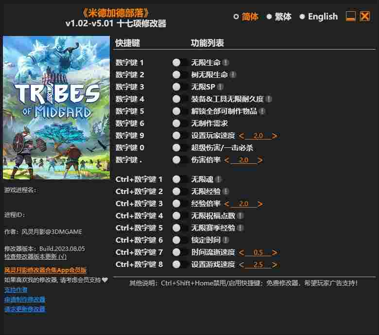Click the 设置游戏速度 value field 2.5
This screenshot has width=379, height=335.
pos(258,264)
